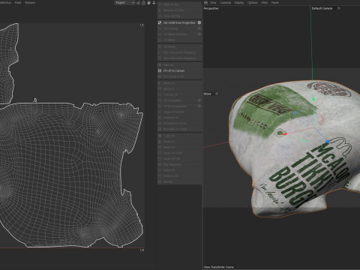
Task: Click the Perspective viewport label
Action: (x=211, y=8)
